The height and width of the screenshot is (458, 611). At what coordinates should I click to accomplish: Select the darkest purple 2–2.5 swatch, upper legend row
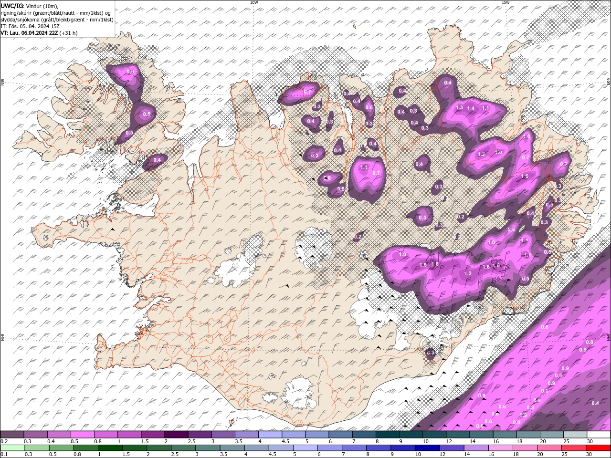(176, 435)
